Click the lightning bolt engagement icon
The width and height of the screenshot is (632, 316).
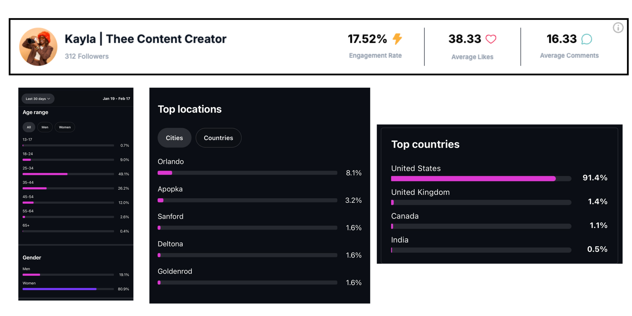[397, 39]
